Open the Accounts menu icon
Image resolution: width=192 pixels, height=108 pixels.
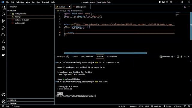[3, 94]
